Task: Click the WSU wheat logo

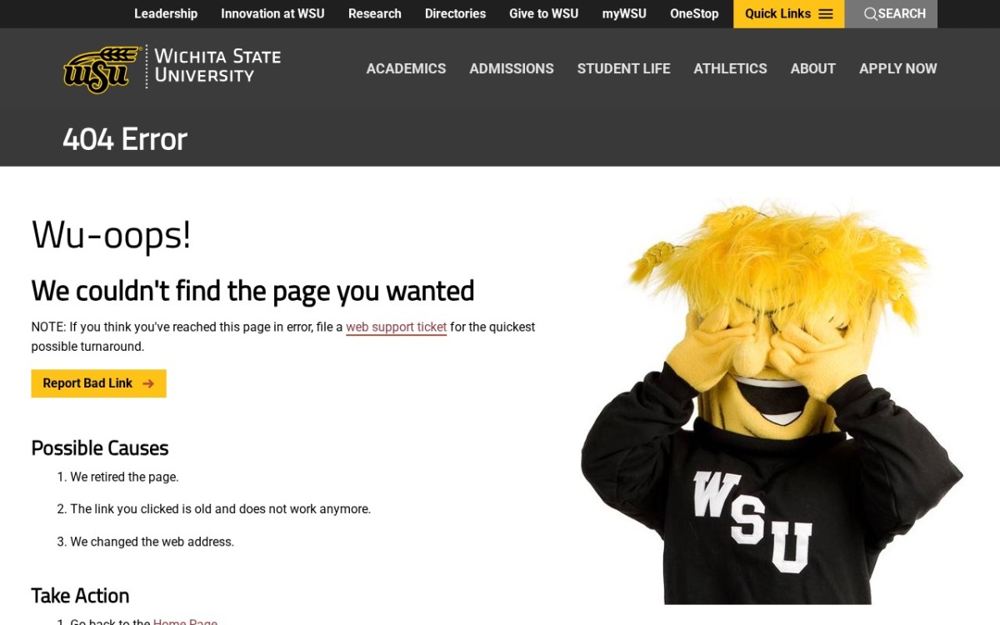Action: coord(102,69)
